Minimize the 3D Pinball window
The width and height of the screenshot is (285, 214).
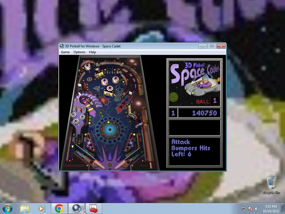(203, 46)
